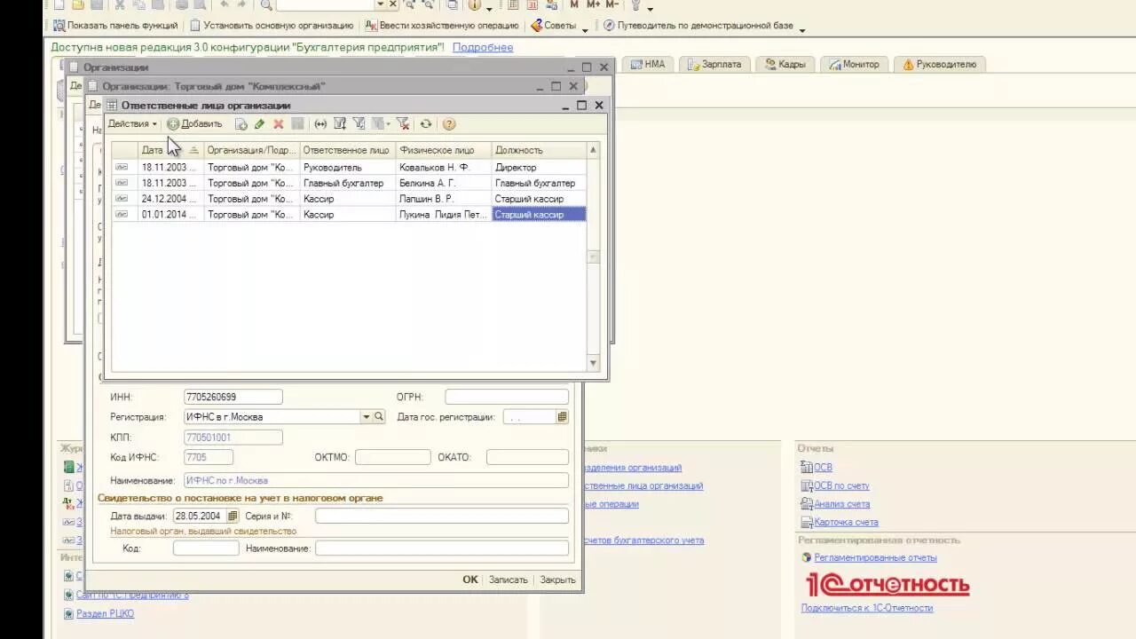Click the calculator M+ button in top toolbar
Image resolution: width=1136 pixels, height=639 pixels.
(593, 4)
